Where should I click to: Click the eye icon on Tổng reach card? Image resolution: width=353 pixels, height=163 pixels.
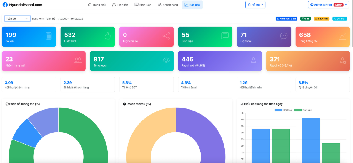pos(166,60)
